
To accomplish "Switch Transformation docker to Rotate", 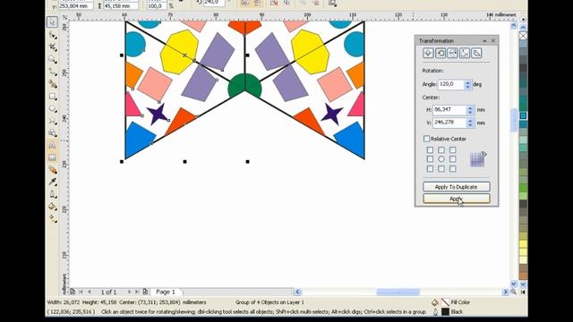I will point(440,53).
